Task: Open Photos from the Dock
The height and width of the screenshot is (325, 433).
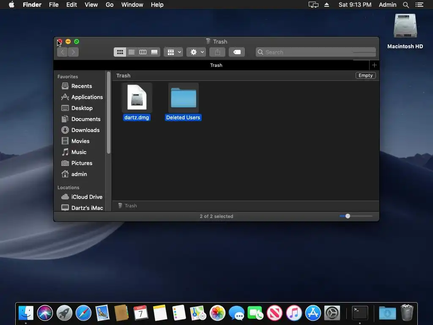Action: (217, 313)
